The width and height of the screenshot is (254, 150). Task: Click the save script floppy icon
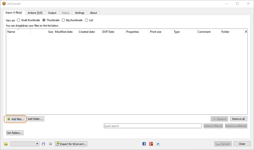(44, 144)
